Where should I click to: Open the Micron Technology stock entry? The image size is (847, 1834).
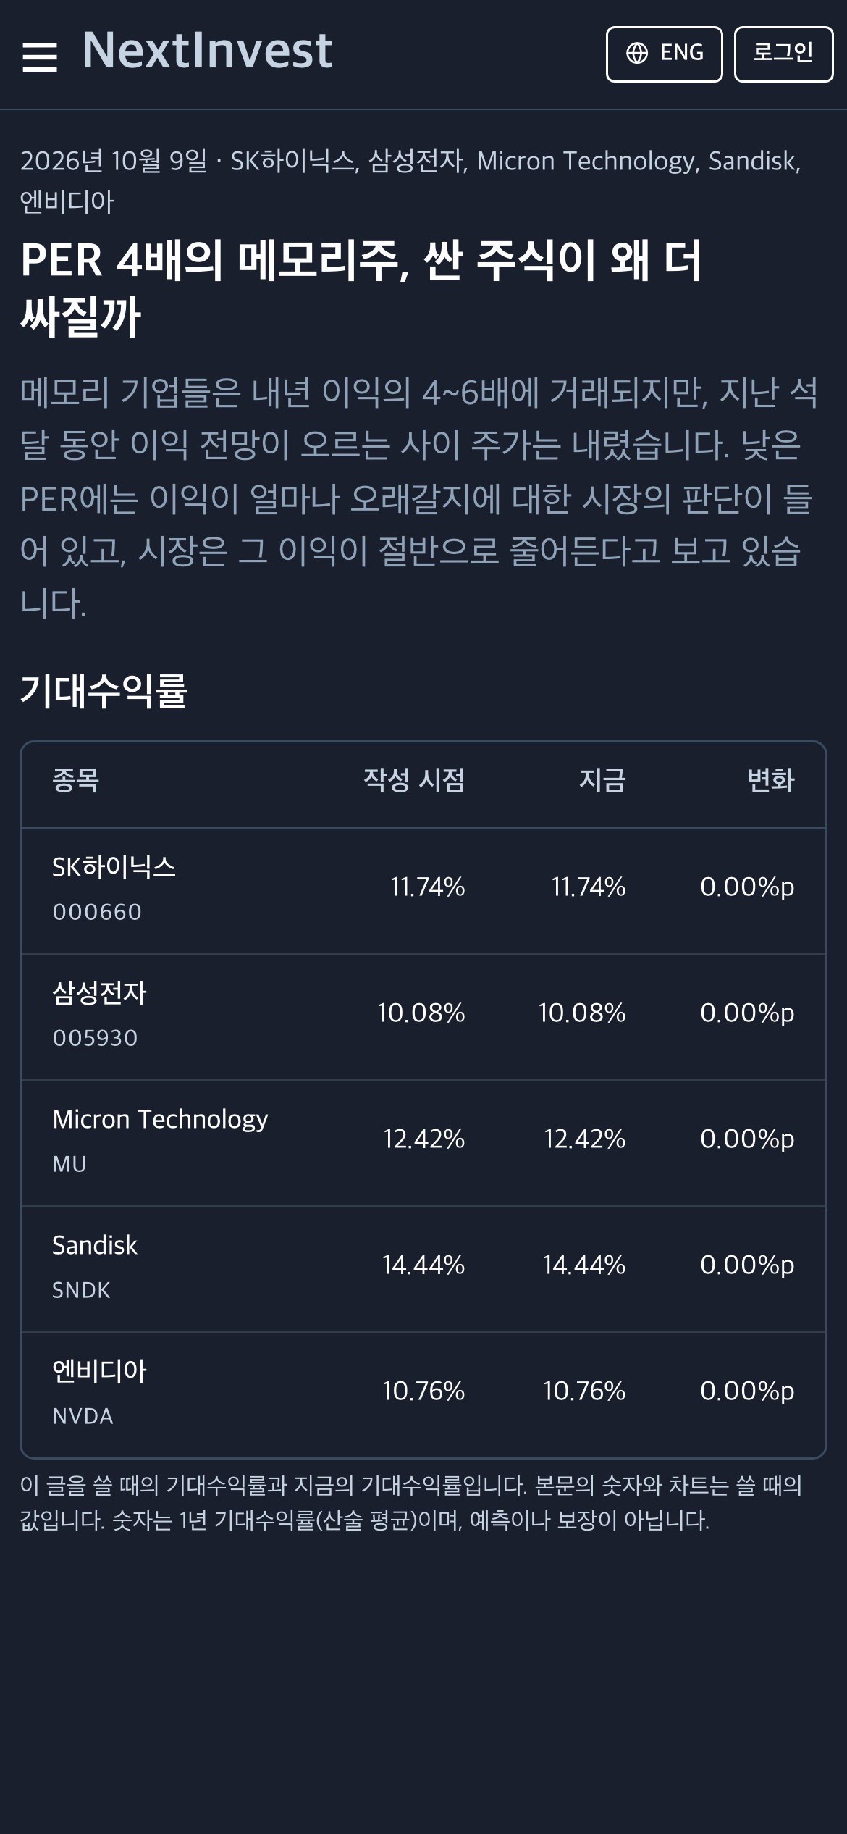[x=423, y=1143]
